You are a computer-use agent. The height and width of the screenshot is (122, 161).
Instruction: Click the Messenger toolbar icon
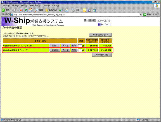click(x=94, y=10)
